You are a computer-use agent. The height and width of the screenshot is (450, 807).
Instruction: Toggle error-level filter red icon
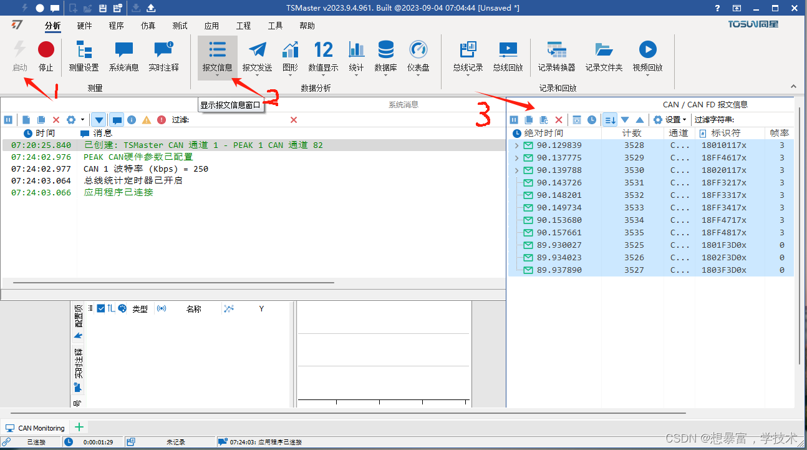pos(162,120)
